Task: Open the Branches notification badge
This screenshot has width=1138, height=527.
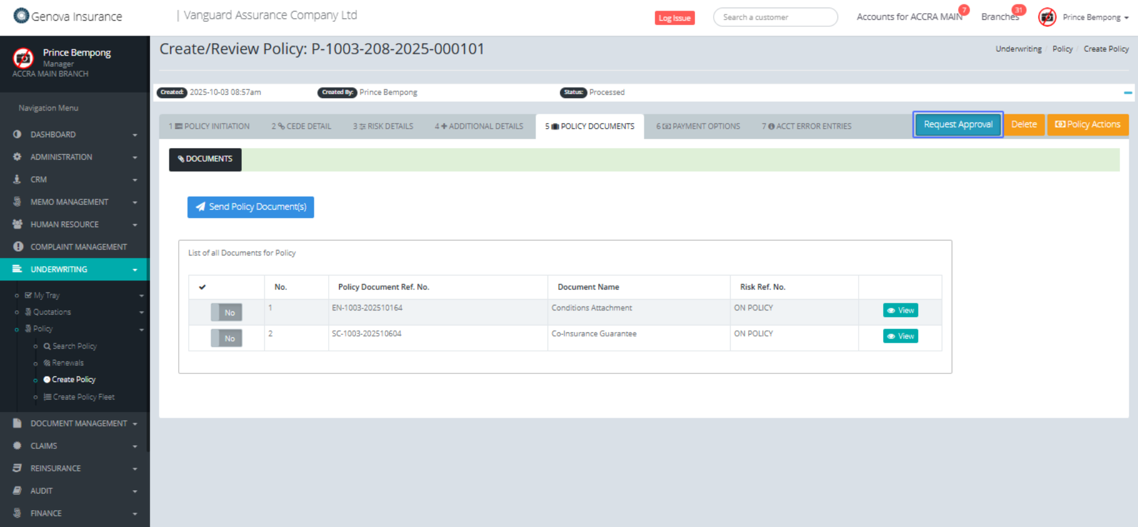Action: [1019, 10]
